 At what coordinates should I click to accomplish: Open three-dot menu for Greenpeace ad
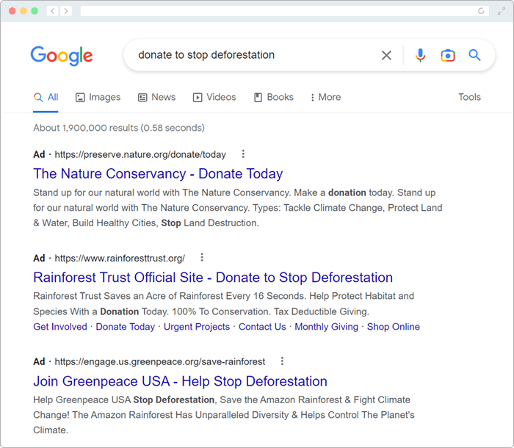click(x=282, y=361)
